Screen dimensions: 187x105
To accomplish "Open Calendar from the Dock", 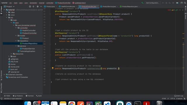I will [45, 103].
